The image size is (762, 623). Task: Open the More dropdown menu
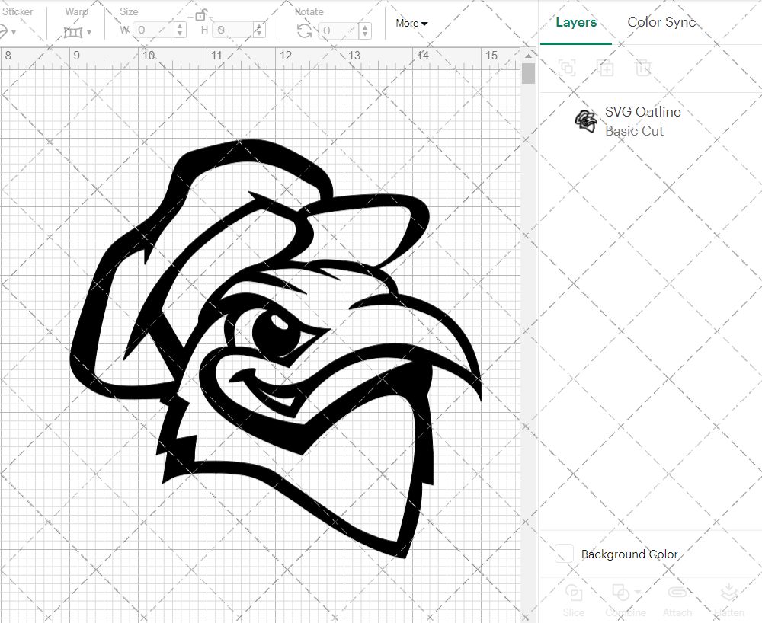(x=411, y=23)
